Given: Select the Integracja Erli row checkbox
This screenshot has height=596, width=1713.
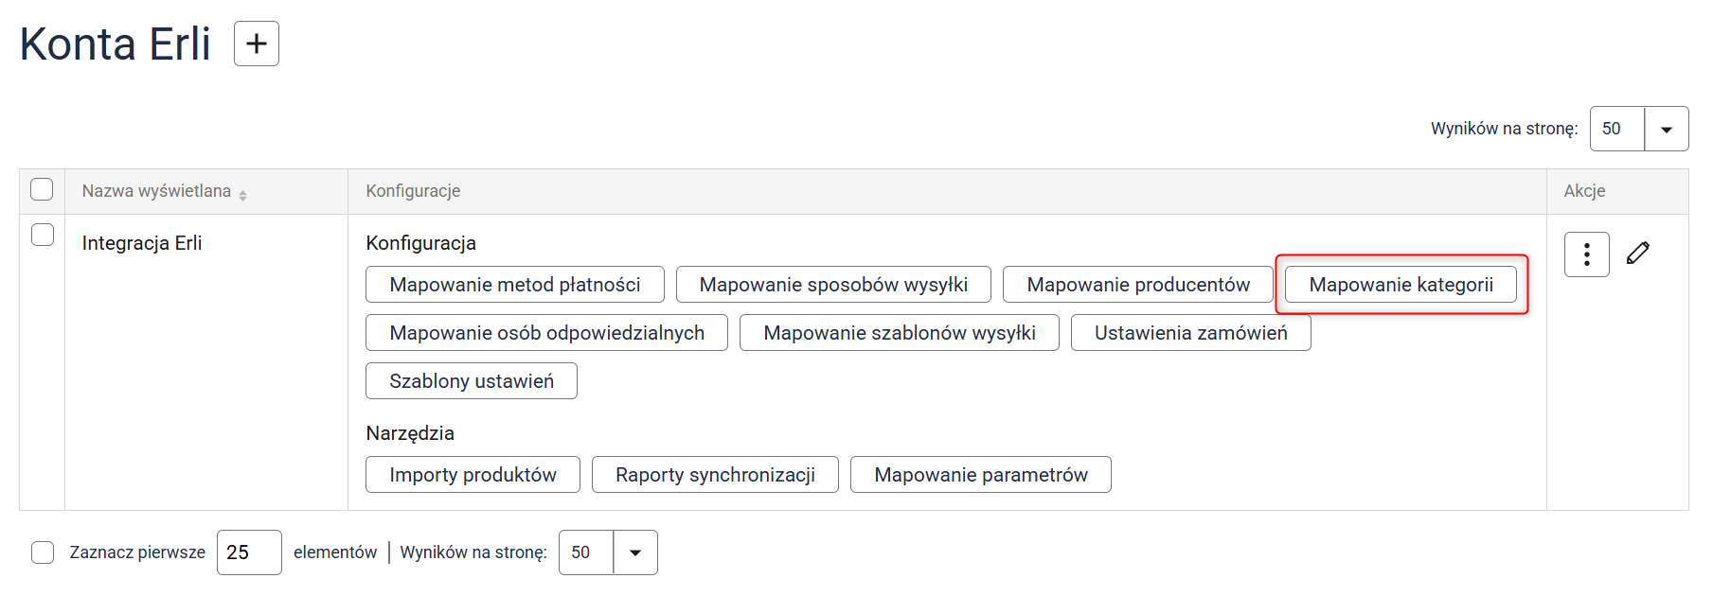Looking at the screenshot, I should pos(43,235).
